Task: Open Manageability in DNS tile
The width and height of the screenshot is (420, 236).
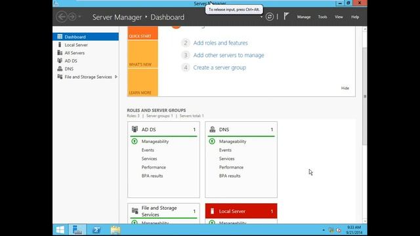Action: pyautogui.click(x=232, y=142)
